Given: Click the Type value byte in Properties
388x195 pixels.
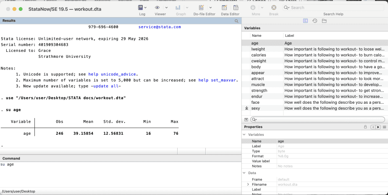Looking at the screenshot, I should pyautogui.click(x=281, y=151).
